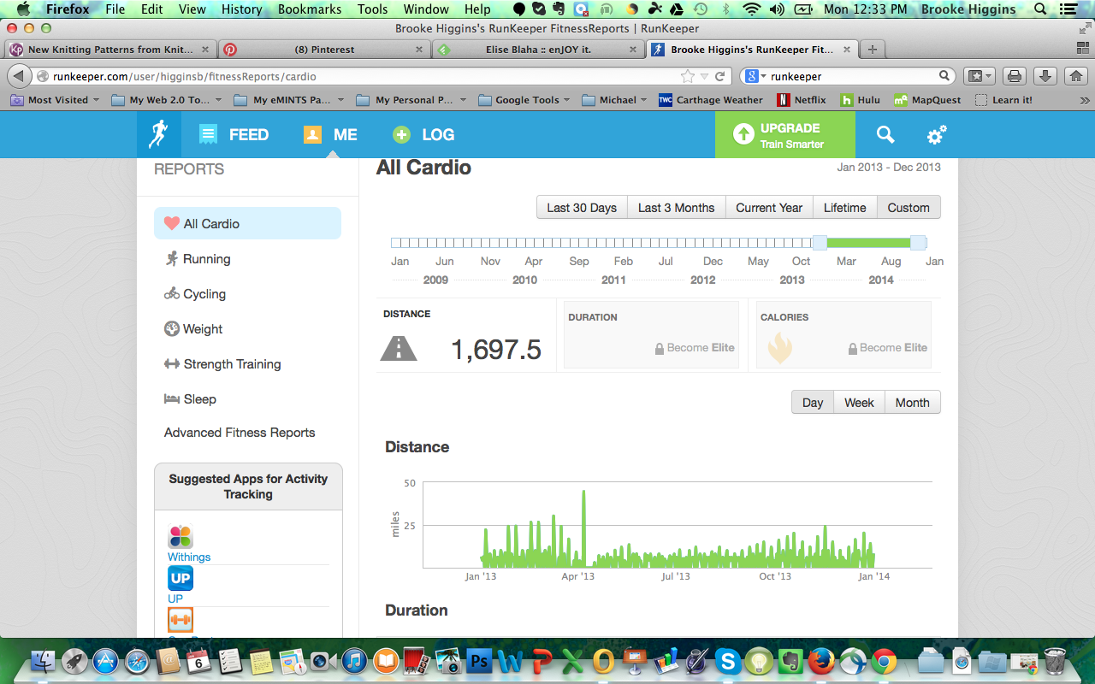
Task: Launch Google Chrome from the dock
Action: (884, 661)
